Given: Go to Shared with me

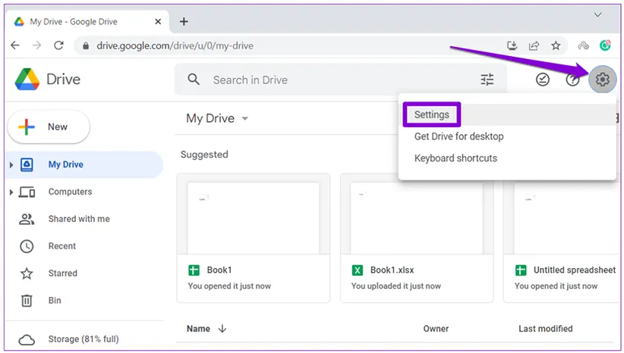Looking at the screenshot, I should coord(78,219).
